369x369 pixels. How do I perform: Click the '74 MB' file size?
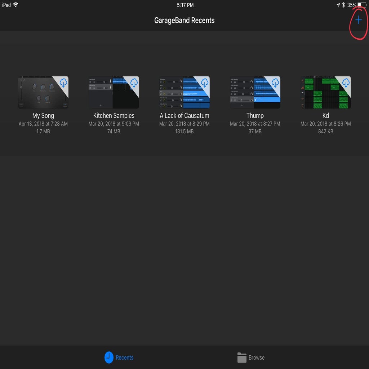[114, 132]
